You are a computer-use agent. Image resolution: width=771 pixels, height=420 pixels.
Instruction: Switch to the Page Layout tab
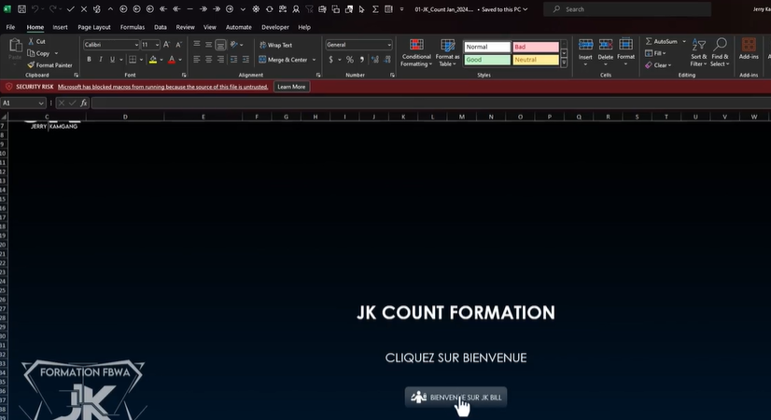(94, 27)
